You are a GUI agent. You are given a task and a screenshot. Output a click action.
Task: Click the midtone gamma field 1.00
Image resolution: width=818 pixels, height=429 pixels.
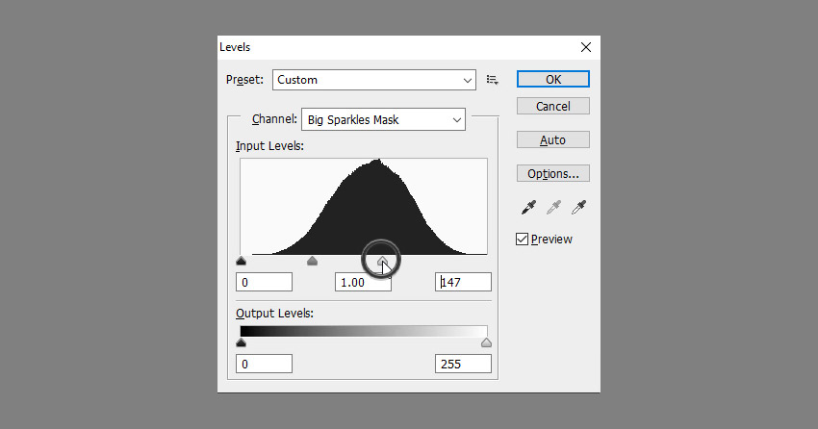click(363, 282)
